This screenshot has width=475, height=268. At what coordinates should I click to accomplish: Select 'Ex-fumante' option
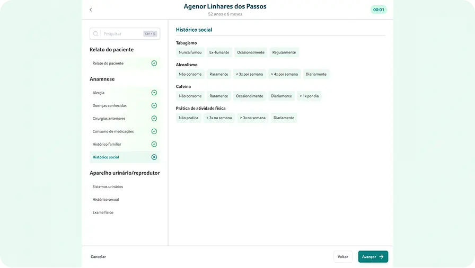point(219,52)
